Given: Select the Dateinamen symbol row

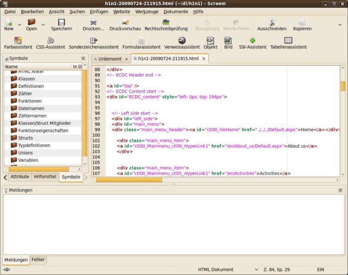Looking at the screenshot, I should 43,109.
